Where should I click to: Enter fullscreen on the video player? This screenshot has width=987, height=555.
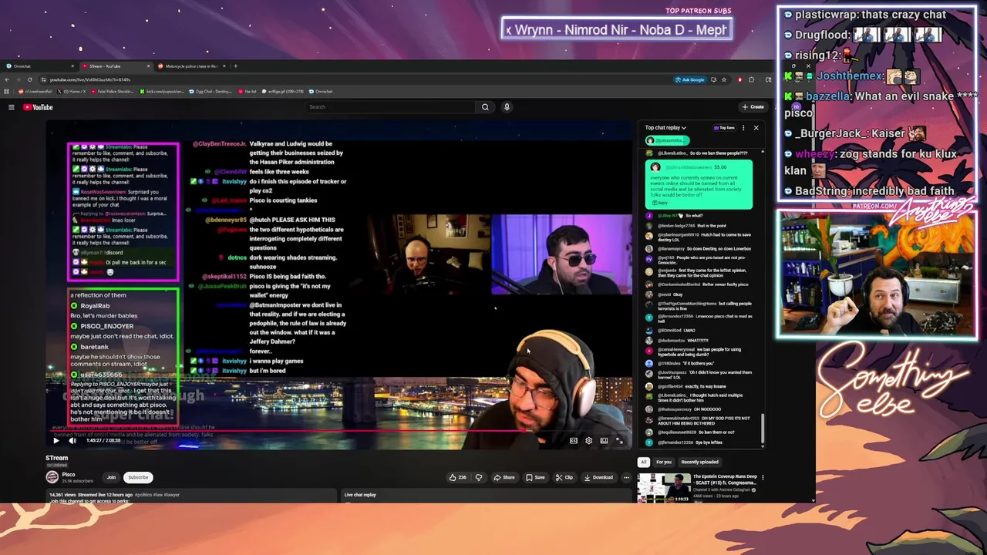(619, 441)
